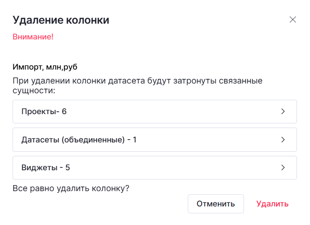Click the Удаление колонки dialog title
This screenshot has height=225, width=310.
click(x=61, y=20)
